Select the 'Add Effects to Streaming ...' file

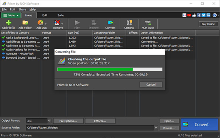[23, 42]
